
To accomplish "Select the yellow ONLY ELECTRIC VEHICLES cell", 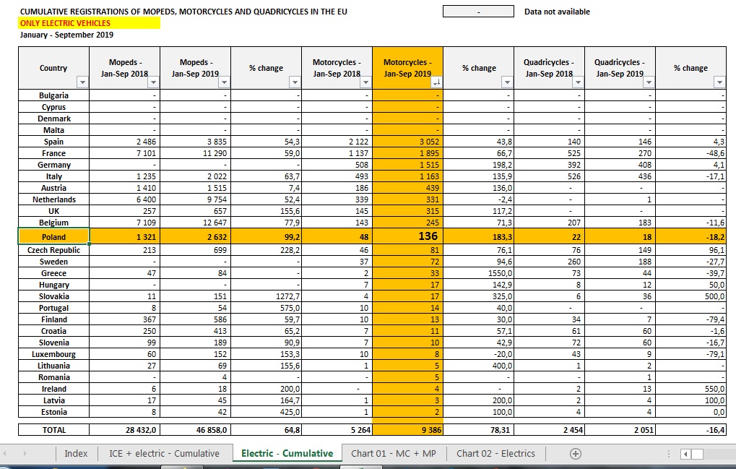I will click(89, 23).
